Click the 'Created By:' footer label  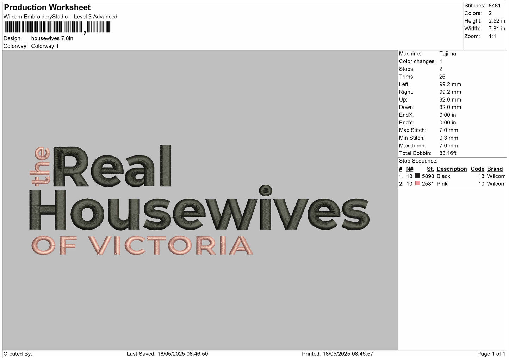(18, 354)
